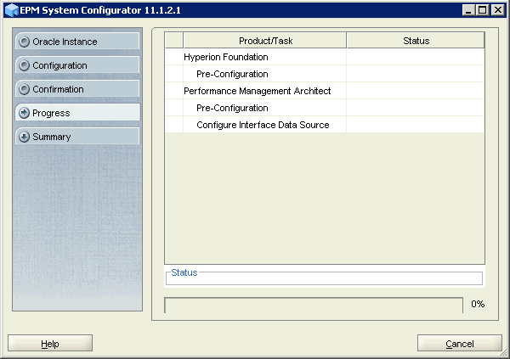Click the Configuration step circle icon
This screenshot has height=359, width=510.
coord(24,65)
